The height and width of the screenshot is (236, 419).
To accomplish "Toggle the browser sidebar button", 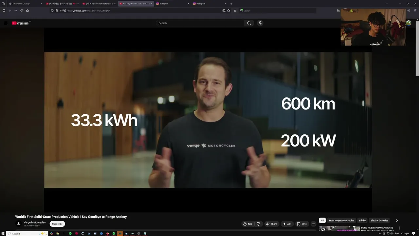I will (4, 10).
